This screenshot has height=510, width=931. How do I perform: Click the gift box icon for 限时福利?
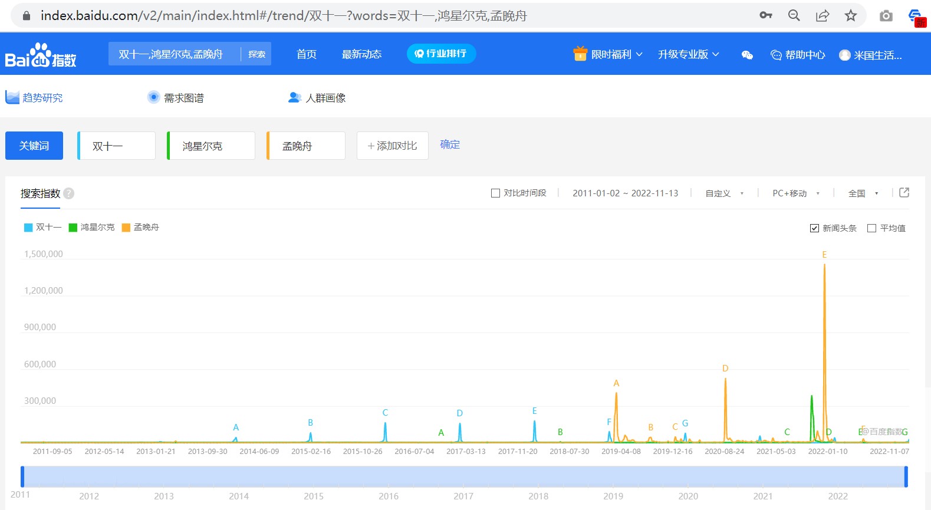point(580,54)
